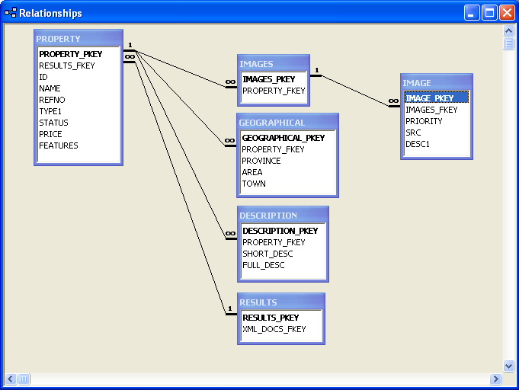Click the vertical scrollbar up arrow
Screen dimensions: 519x390
pos(508,31)
